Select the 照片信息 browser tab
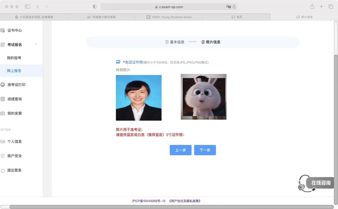The width and height of the screenshot is (338, 209). (x=304, y=17)
